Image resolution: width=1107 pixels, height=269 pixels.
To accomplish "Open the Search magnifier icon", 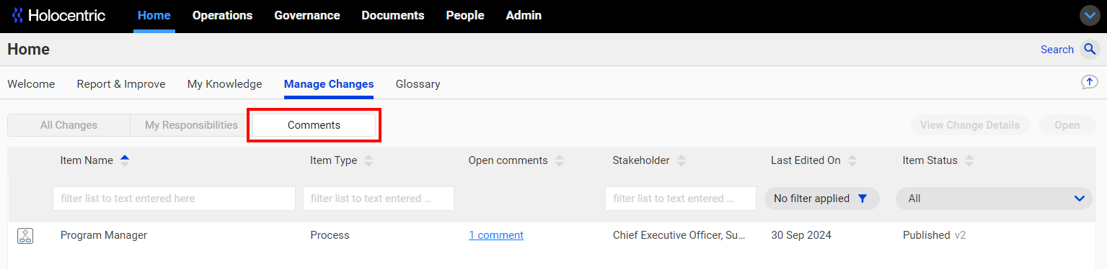I will pyautogui.click(x=1089, y=50).
